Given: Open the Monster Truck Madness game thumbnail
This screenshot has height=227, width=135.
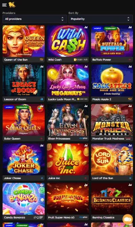Looking at the screenshot, I should point(112,120).
